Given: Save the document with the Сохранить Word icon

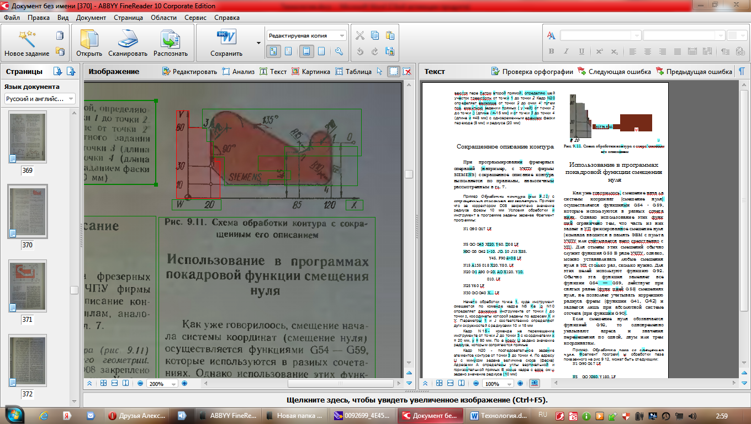Looking at the screenshot, I should click(x=226, y=44).
